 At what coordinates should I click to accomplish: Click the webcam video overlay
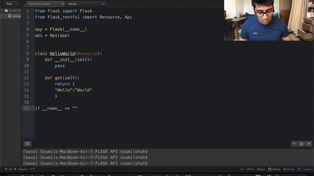point(269,20)
